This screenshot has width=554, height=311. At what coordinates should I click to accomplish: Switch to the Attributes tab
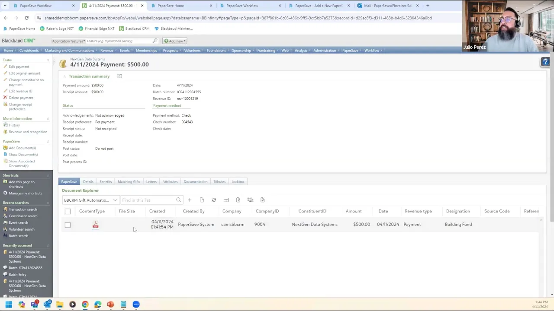pos(170,182)
